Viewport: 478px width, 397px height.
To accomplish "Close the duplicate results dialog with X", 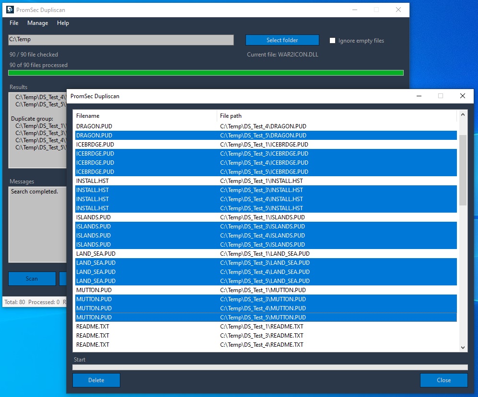I will 462,96.
